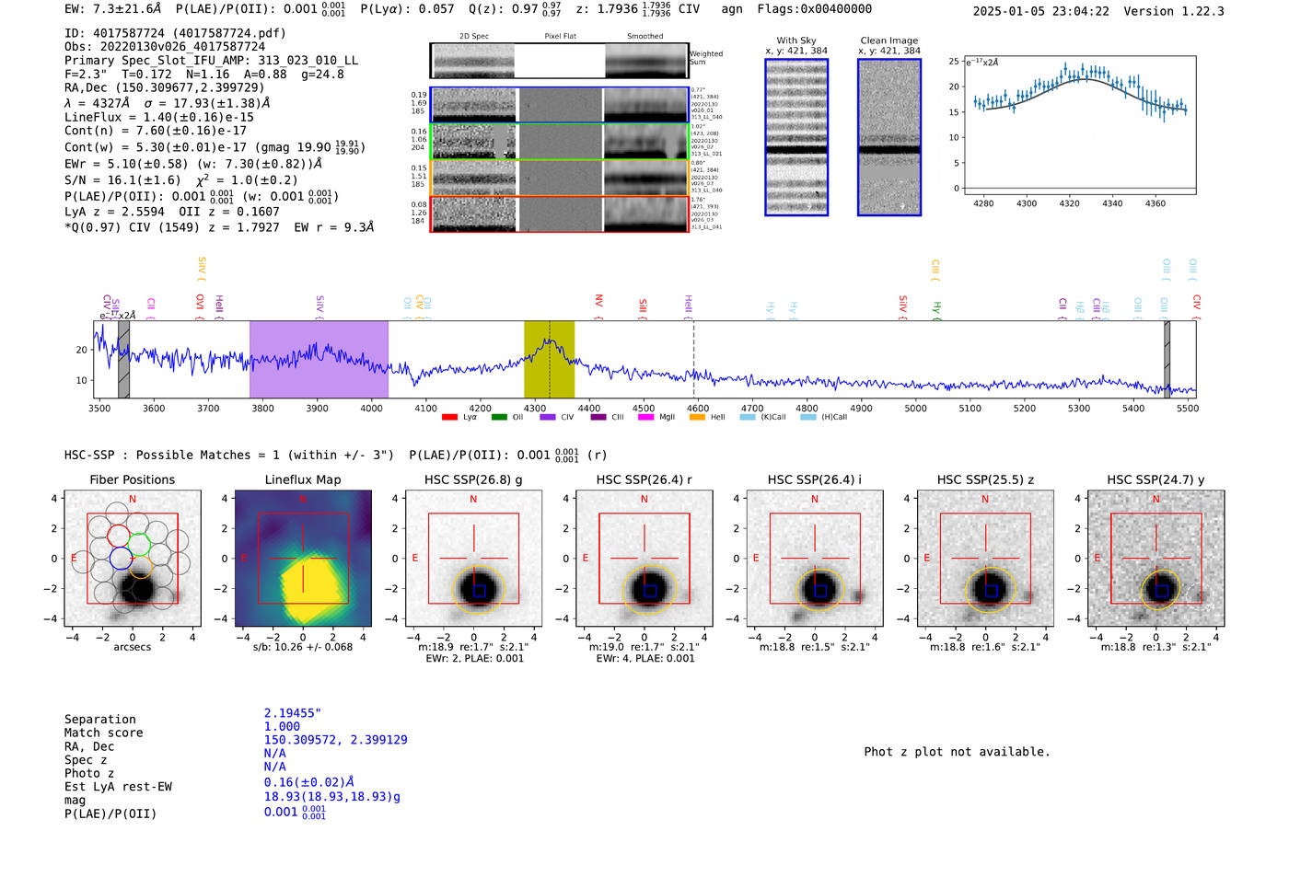Click the 'Cont(n) = 7.60(±0.16)e-17' line
Screen dimensions: 1289x877
tap(156, 131)
